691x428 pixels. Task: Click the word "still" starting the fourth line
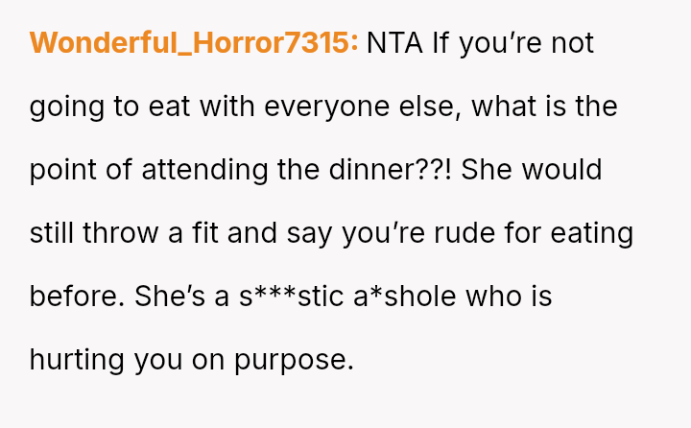tap(48, 233)
